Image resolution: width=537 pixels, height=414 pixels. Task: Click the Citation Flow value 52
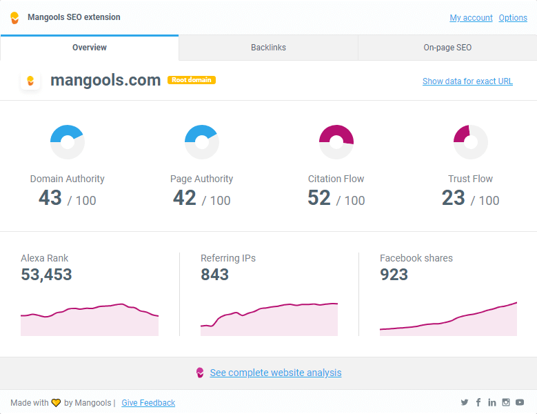[x=319, y=198]
